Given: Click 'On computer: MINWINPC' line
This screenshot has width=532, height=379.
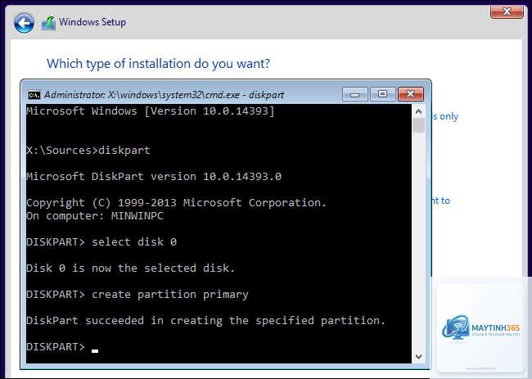Looking at the screenshot, I should [x=95, y=216].
